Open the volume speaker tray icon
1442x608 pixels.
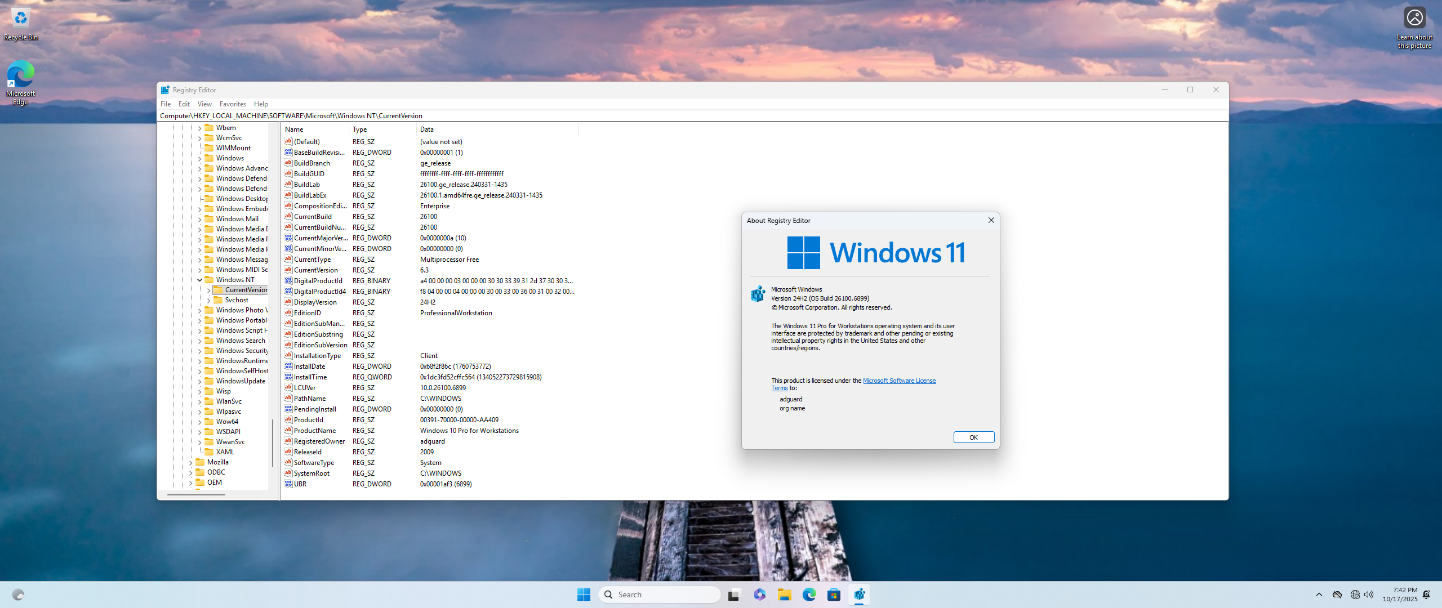coord(1369,594)
